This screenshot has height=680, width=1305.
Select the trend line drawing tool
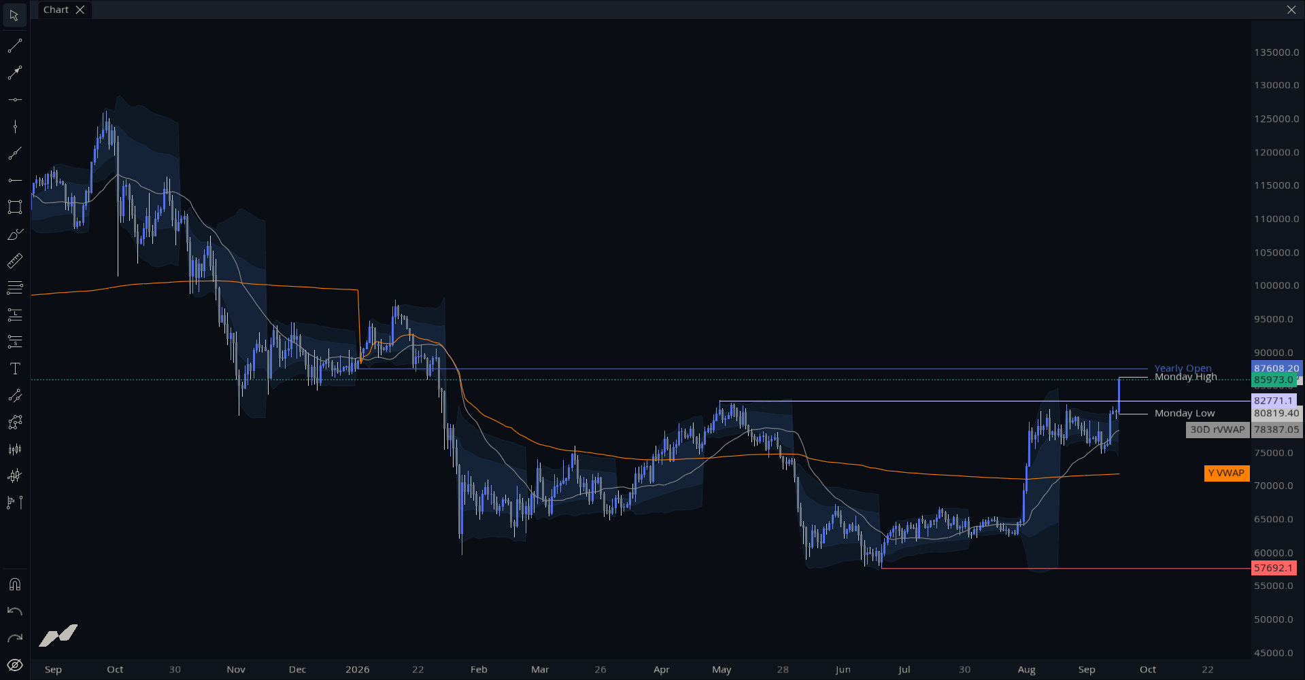pyautogui.click(x=14, y=46)
